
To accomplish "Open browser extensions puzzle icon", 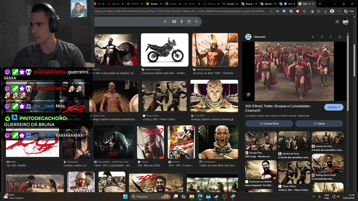I will click(x=305, y=11).
